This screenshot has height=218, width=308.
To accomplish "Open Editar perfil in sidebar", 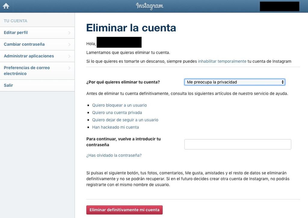I will pyautogui.click(x=16, y=32).
